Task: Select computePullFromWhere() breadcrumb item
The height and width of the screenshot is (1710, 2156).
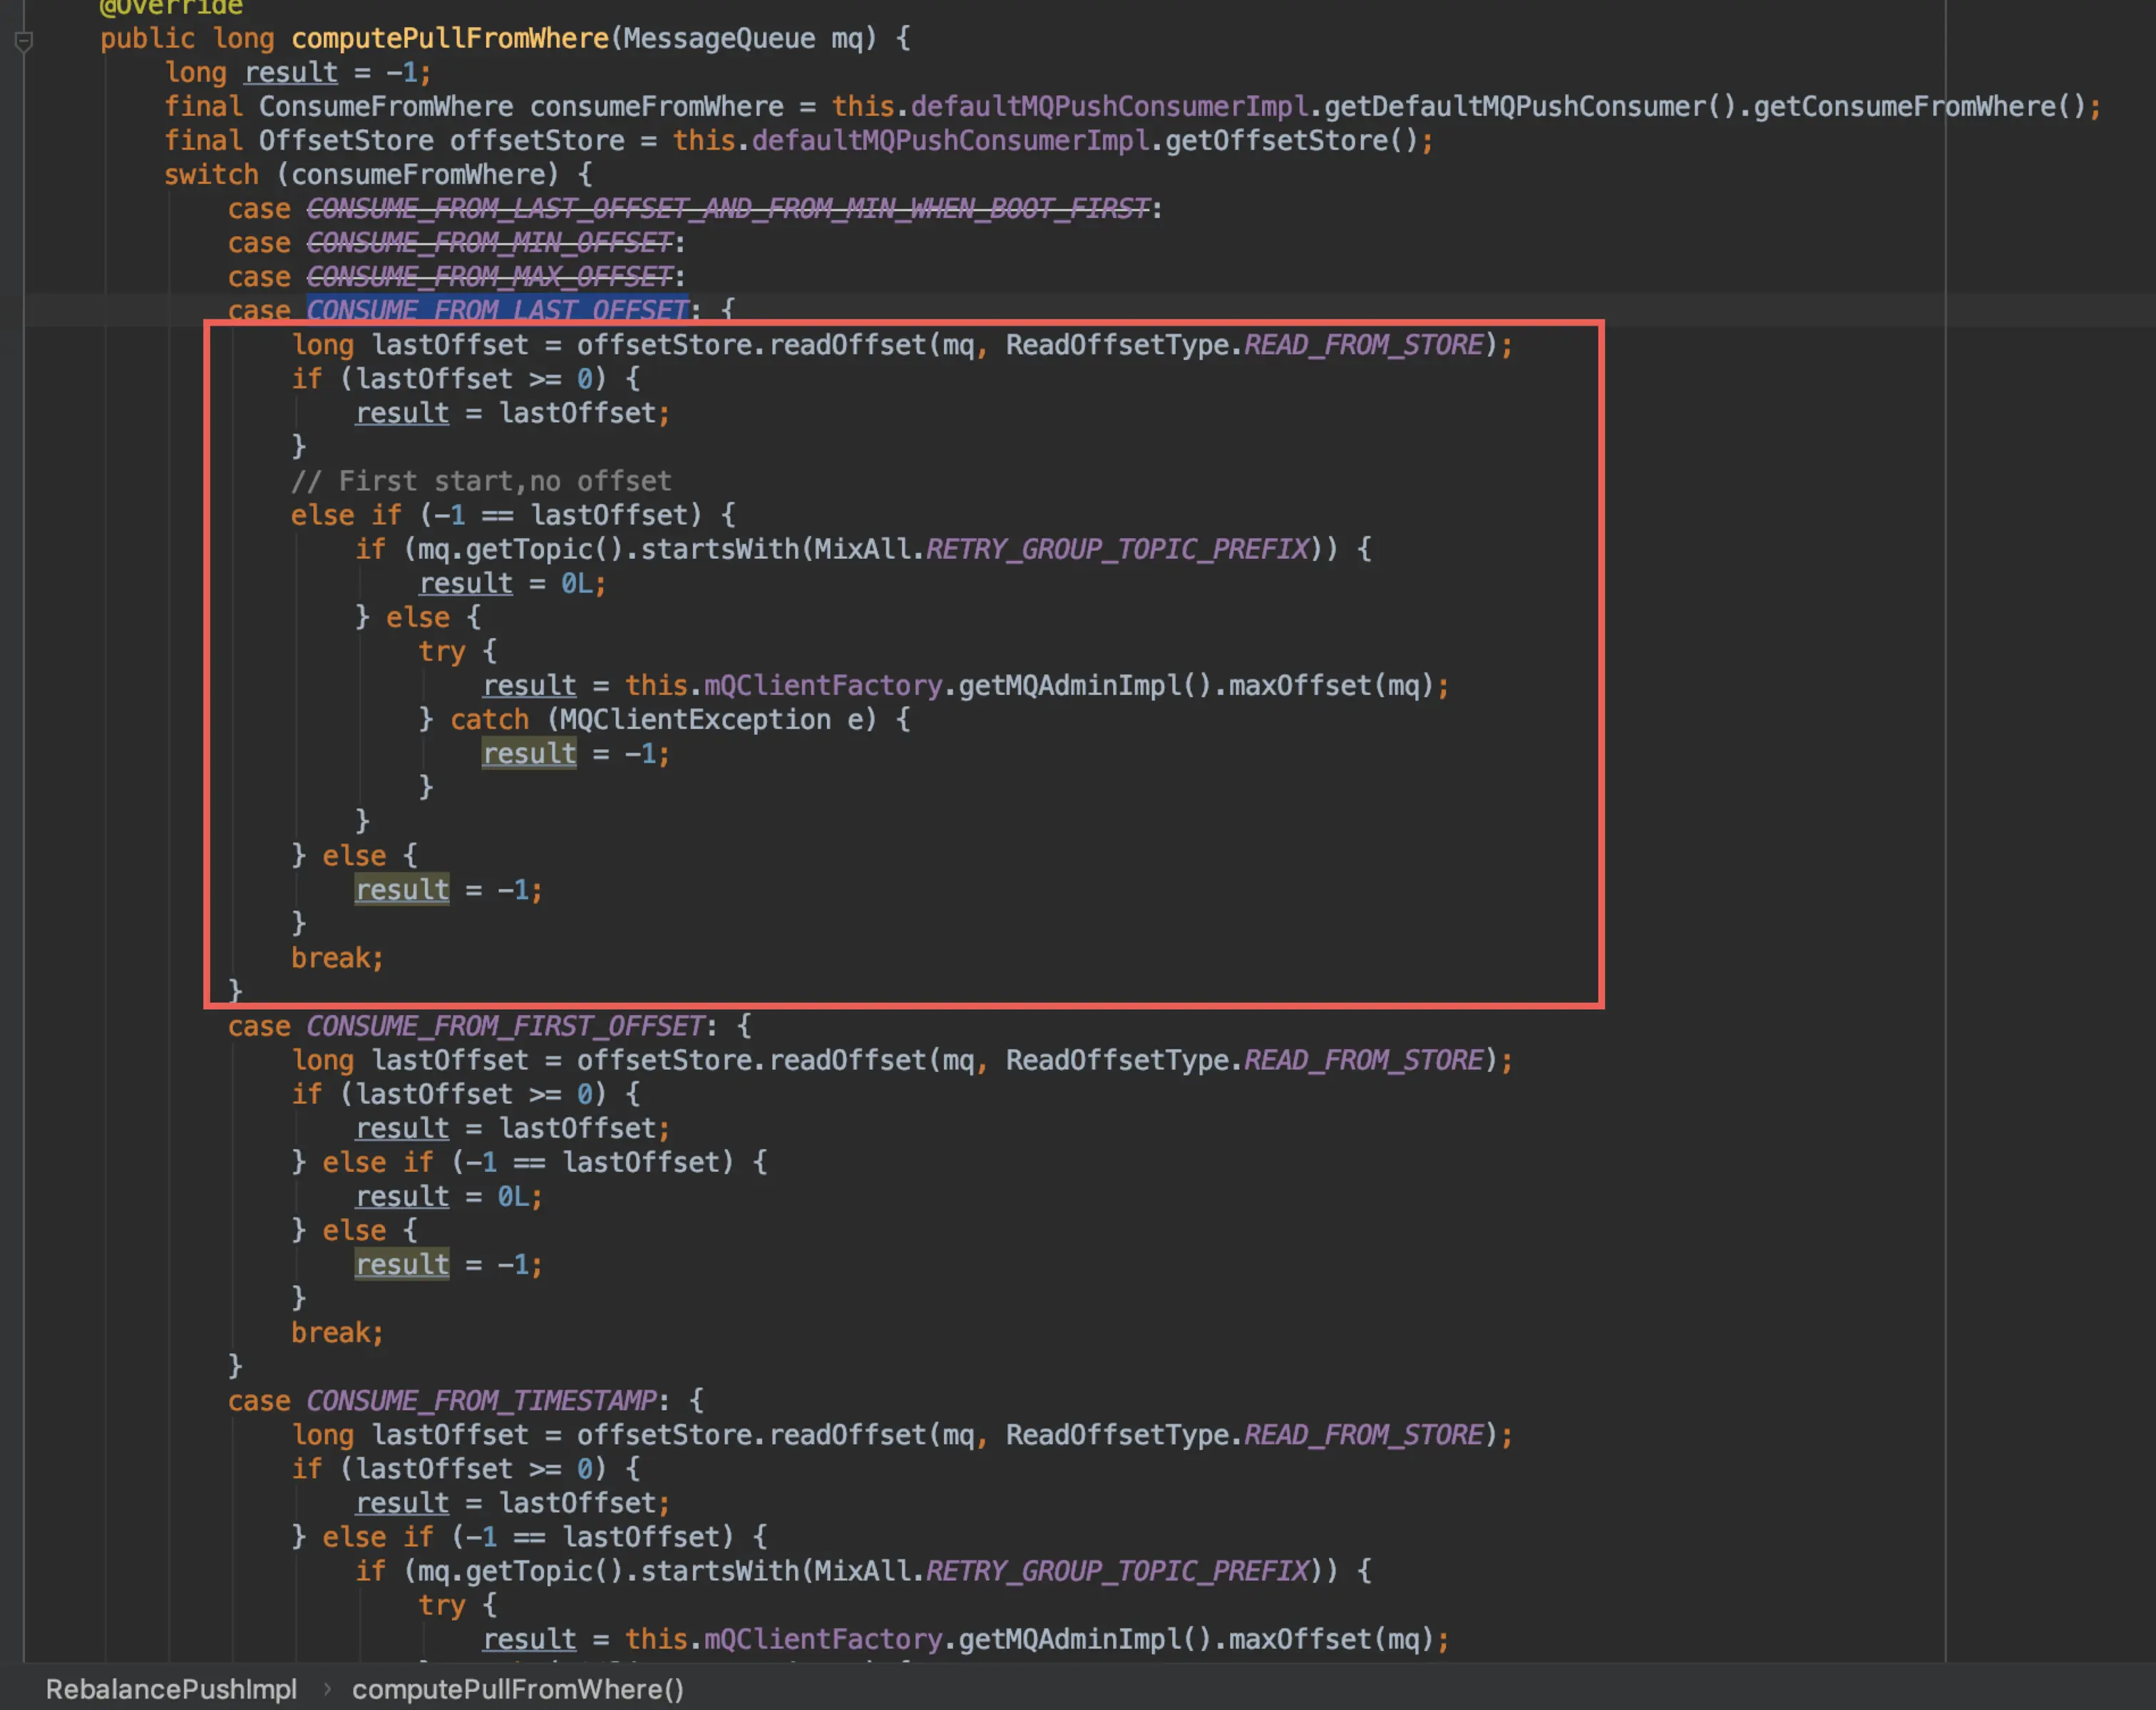Action: (518, 1689)
